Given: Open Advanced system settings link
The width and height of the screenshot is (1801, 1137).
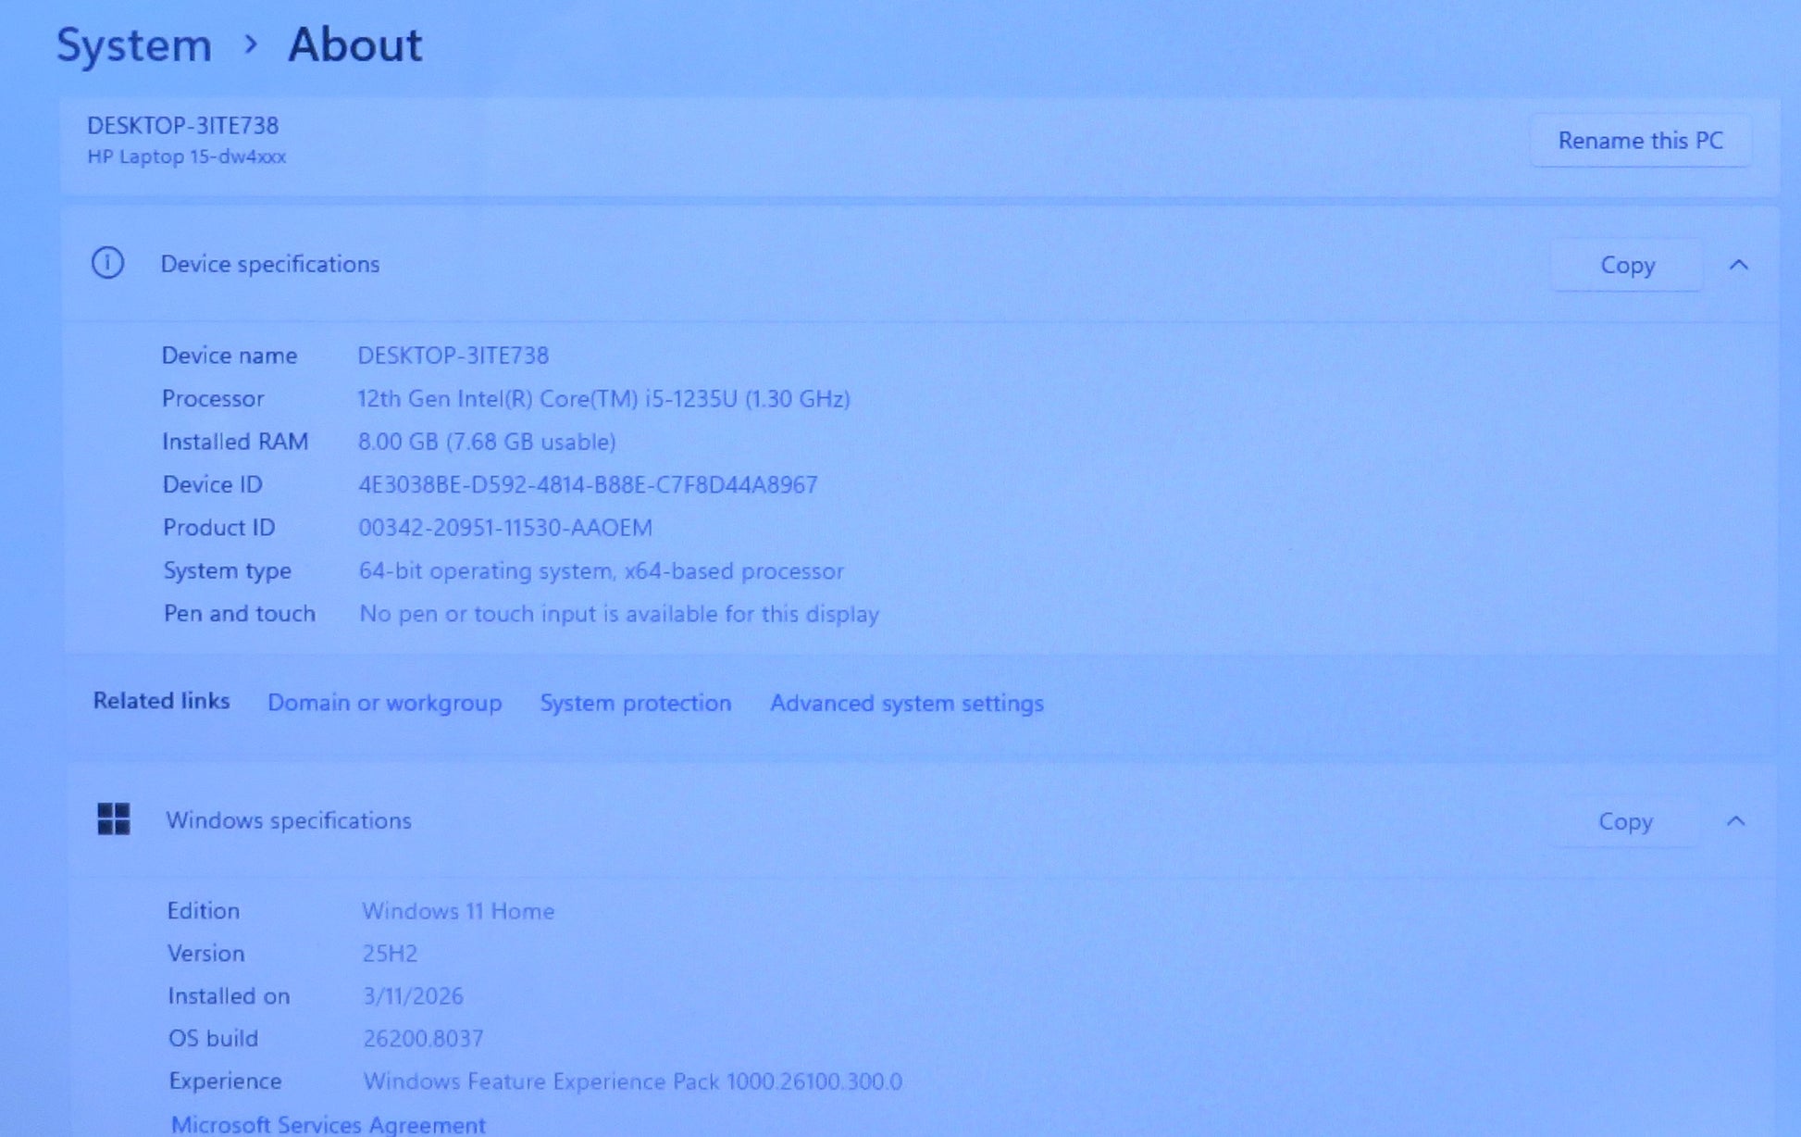Looking at the screenshot, I should [906, 703].
